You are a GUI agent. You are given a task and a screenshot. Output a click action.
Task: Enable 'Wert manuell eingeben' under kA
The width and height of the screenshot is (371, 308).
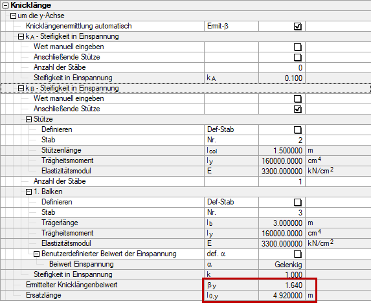[298, 47]
